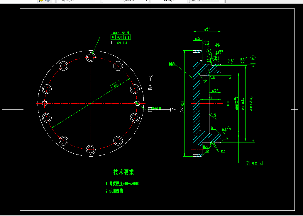This screenshot has width=303, height=216.
Task: Select the concentricity tolerance frame ⌀0.03 A
Action: pyautogui.click(x=254, y=163)
